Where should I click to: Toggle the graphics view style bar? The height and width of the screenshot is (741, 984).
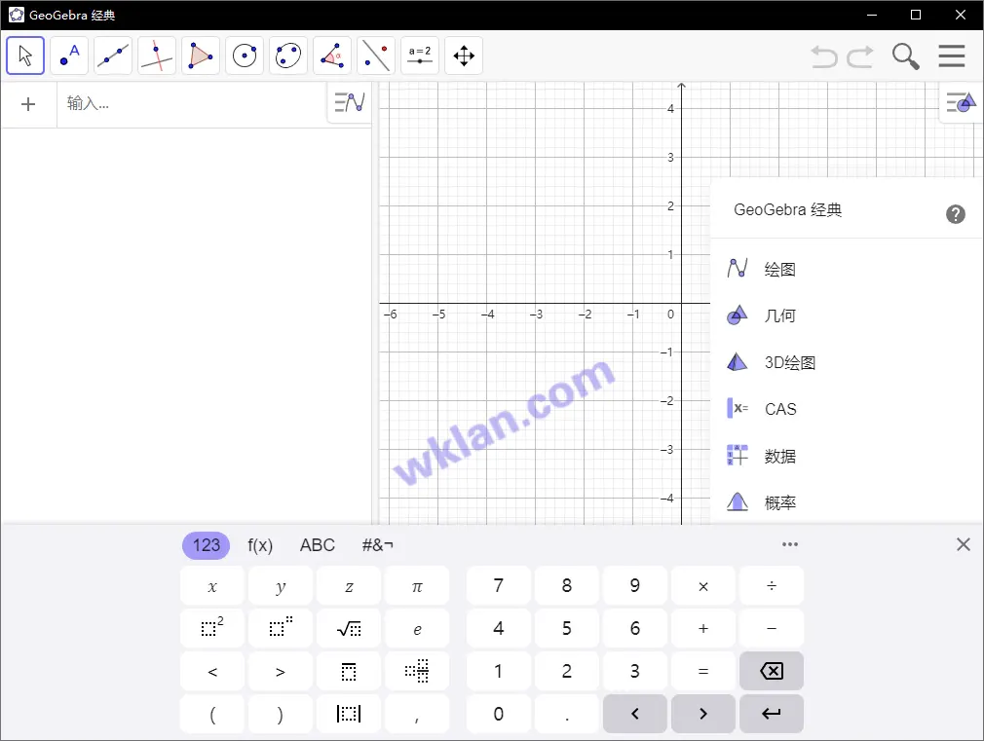[x=962, y=102]
